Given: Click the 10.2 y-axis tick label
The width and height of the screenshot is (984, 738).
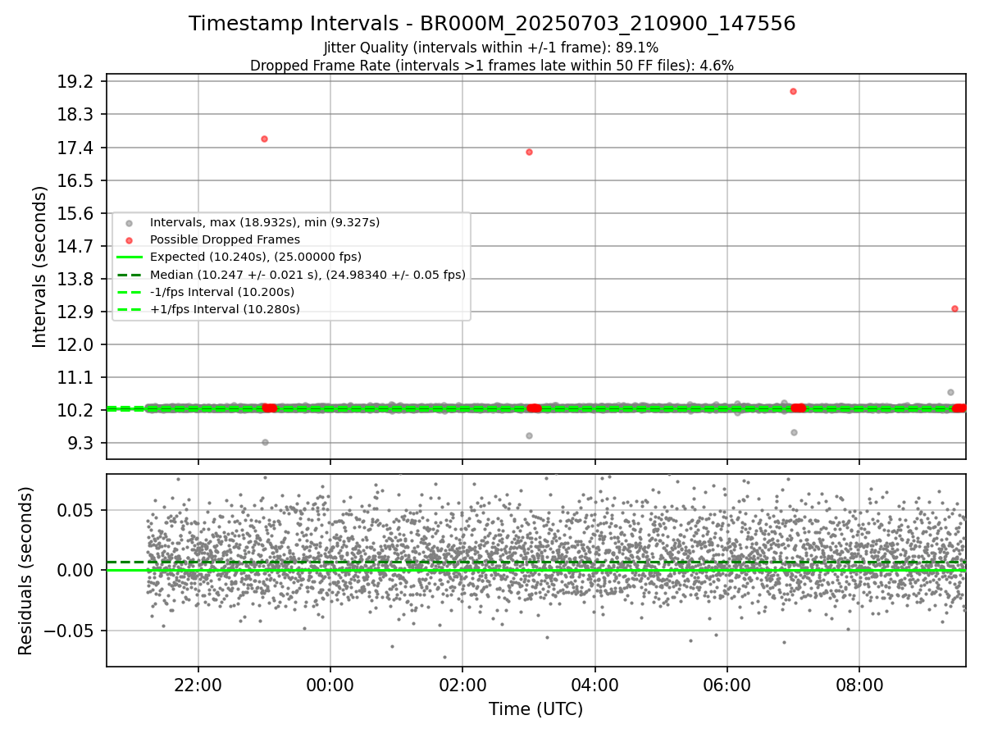Looking at the screenshot, I should click(x=78, y=410).
